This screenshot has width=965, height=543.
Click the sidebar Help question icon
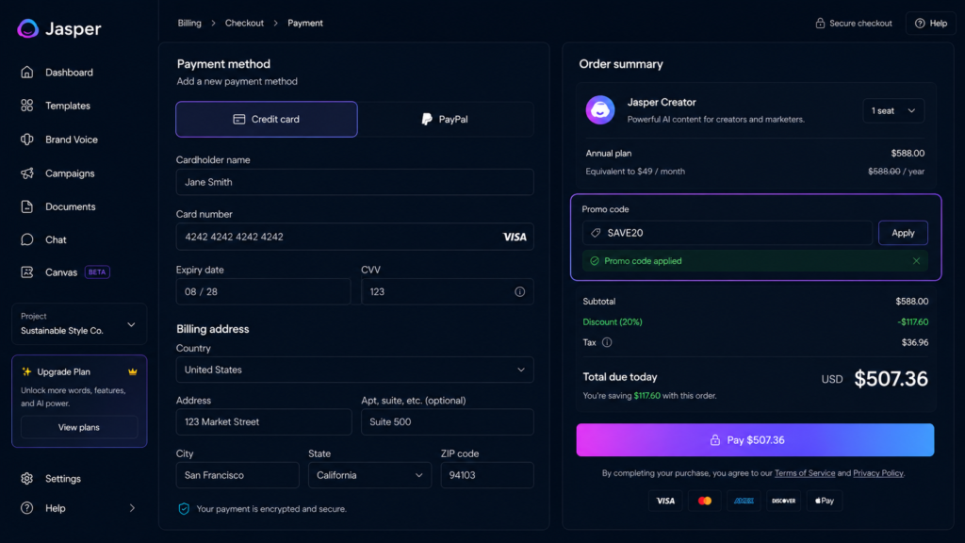point(26,508)
